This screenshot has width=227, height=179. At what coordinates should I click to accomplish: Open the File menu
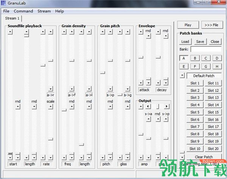pyautogui.click(x=6, y=11)
